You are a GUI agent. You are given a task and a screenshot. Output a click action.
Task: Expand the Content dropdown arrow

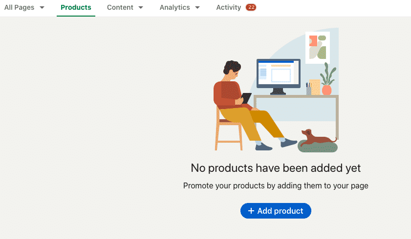point(141,8)
